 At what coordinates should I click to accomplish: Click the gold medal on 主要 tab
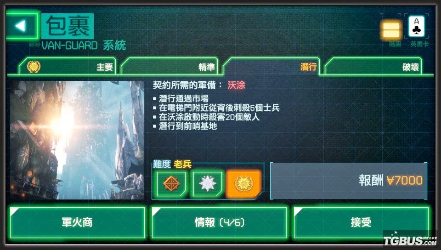click(x=34, y=67)
